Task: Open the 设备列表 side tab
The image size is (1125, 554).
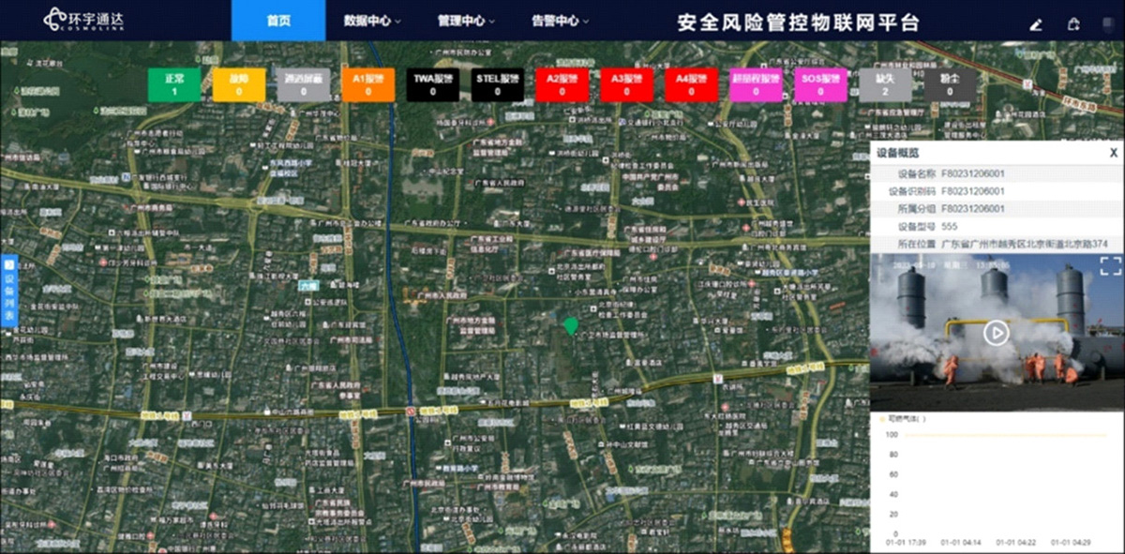Action: (x=9, y=291)
